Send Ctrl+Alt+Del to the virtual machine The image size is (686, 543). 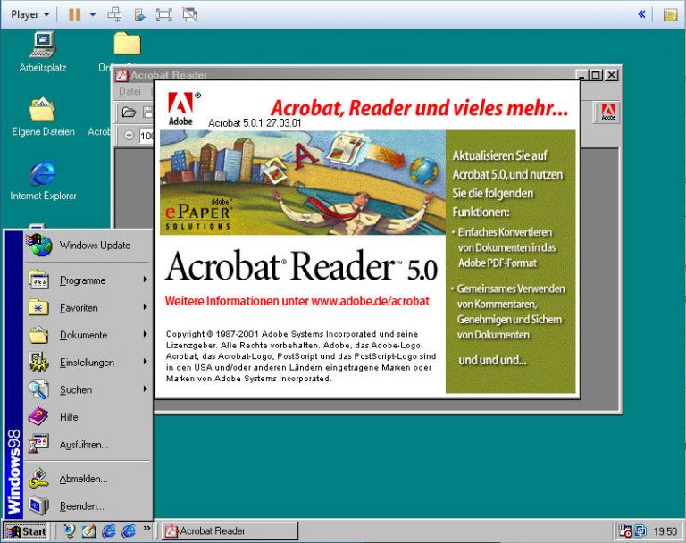tap(114, 14)
